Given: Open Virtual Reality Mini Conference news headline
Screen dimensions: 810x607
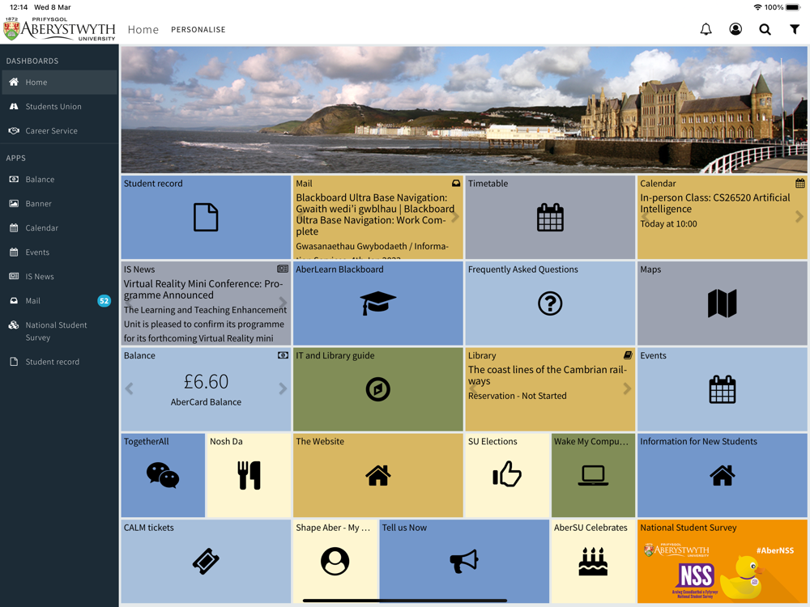Looking at the screenshot, I should (x=203, y=289).
